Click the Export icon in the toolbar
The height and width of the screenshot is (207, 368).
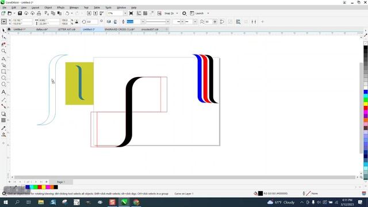click(x=95, y=13)
